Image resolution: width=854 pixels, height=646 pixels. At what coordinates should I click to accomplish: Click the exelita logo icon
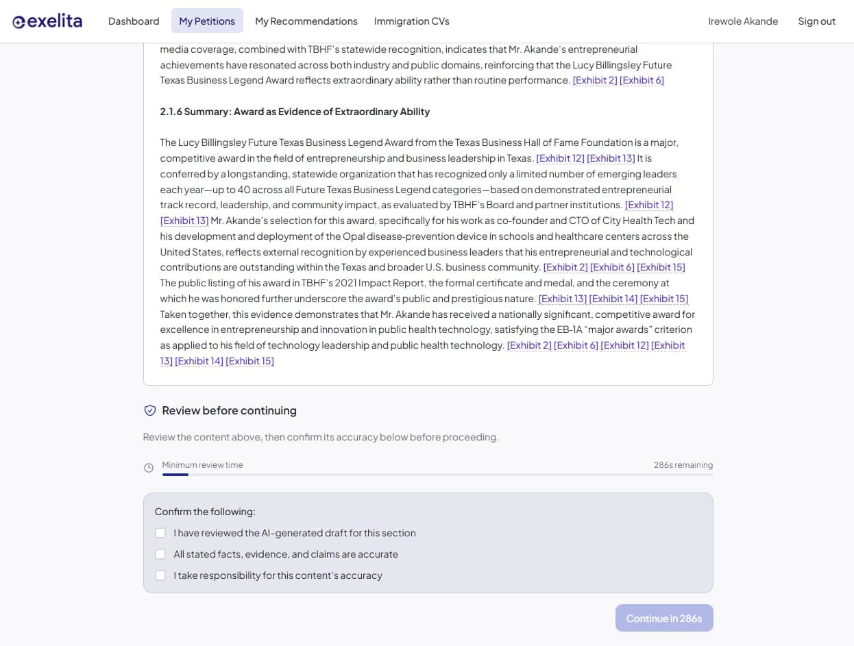(19, 21)
